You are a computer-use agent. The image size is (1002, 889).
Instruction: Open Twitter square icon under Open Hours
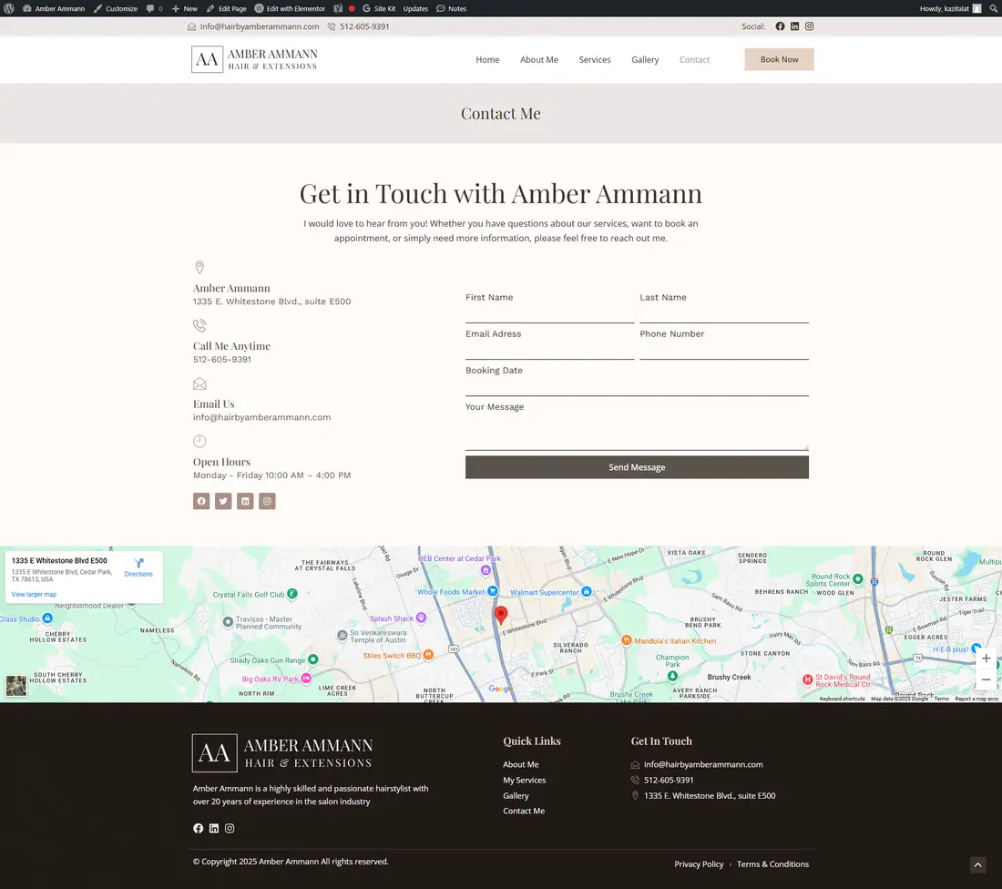pos(223,501)
